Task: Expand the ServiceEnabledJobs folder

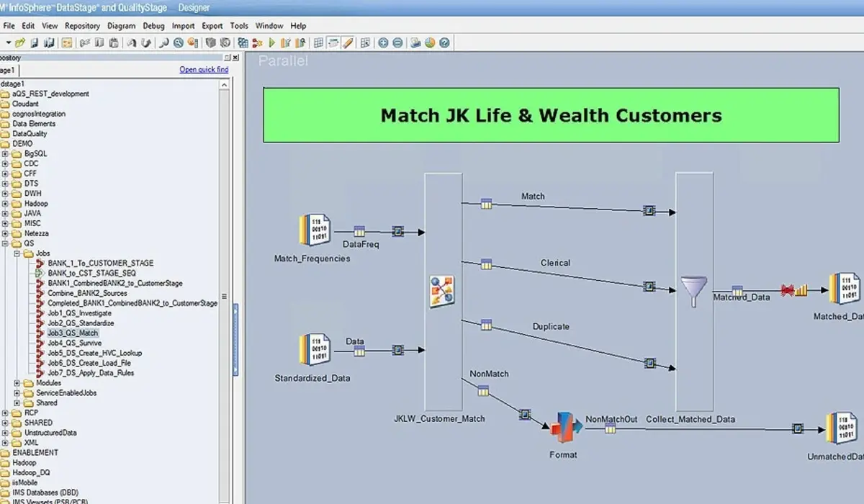Action: coord(17,393)
